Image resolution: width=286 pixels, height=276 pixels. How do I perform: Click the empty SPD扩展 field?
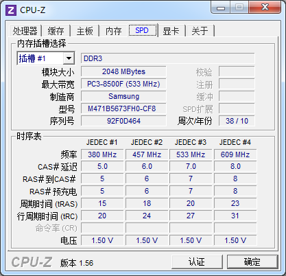[237, 108]
